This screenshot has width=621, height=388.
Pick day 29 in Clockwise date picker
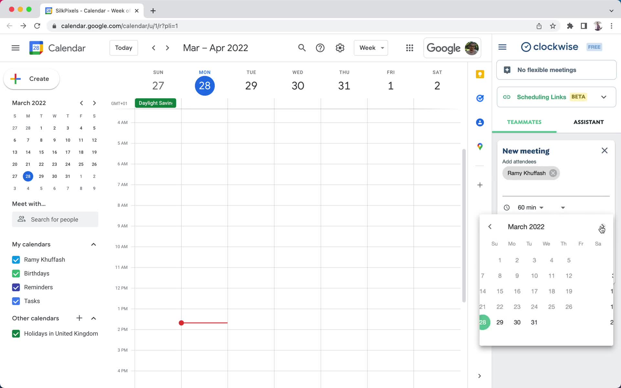500,322
